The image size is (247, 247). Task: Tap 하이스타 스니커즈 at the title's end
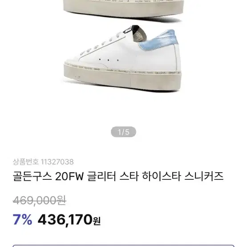pos(183,176)
